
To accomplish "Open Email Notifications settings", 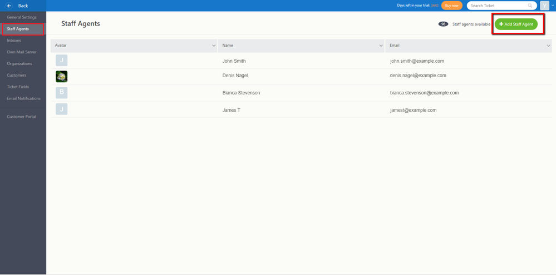I will coord(24,98).
